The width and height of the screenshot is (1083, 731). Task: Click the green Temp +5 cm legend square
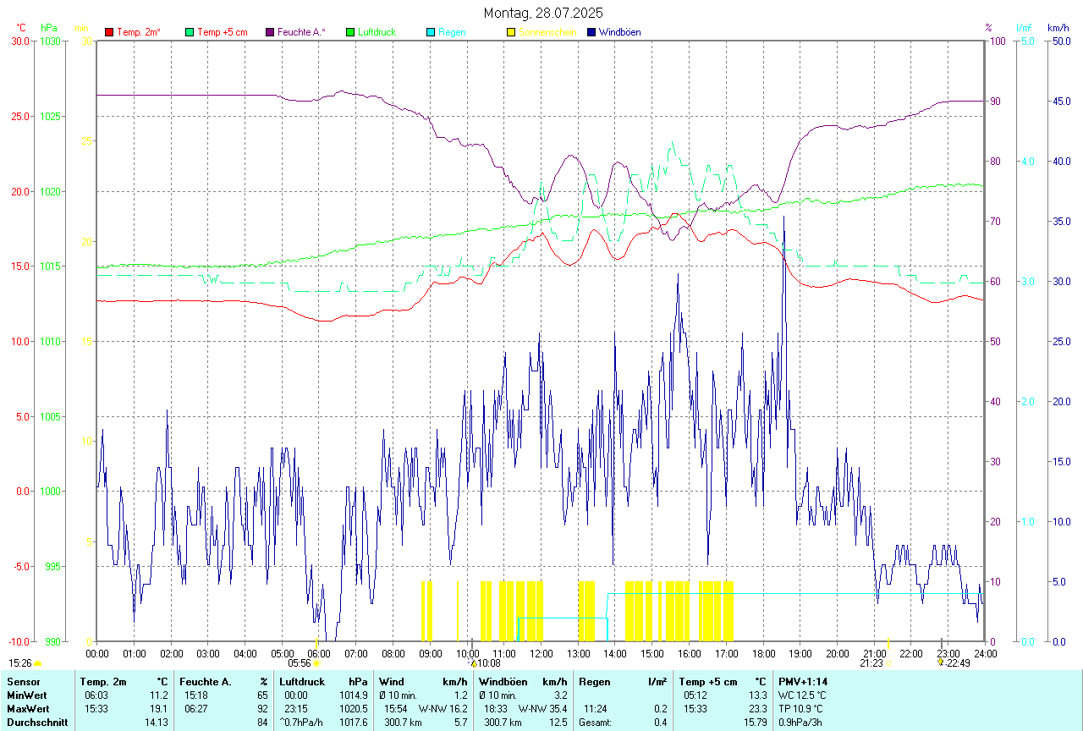tap(190, 32)
